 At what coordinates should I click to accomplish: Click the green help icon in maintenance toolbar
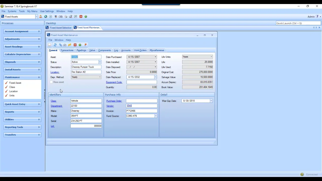(x=80, y=45)
